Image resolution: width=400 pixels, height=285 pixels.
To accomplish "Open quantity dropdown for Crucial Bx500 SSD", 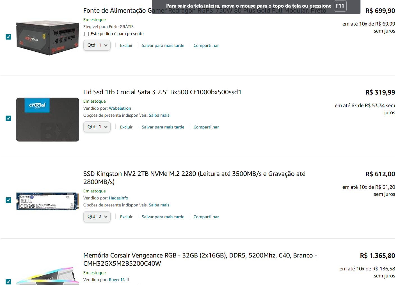I will coord(97,127).
